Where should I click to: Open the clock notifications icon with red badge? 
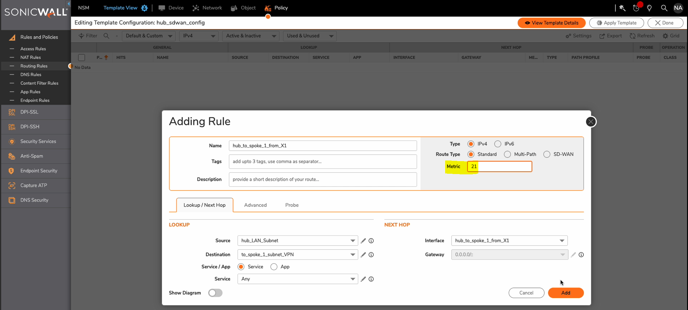click(636, 8)
